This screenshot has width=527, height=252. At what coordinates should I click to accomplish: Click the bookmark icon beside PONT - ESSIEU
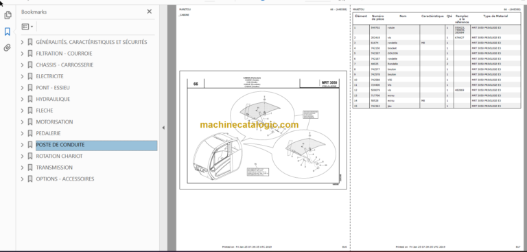(x=30, y=88)
